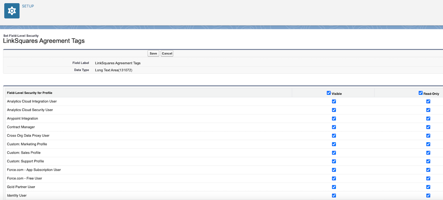
Task: Uncheck Visible for Gold Partner User
Action: [x=334, y=187]
